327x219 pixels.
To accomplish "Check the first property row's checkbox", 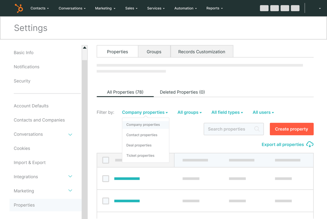I will click(x=106, y=179).
